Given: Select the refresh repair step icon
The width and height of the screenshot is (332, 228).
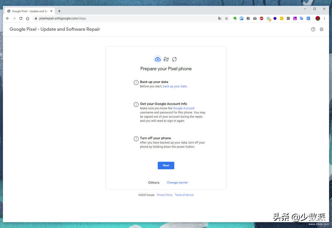Looking at the screenshot, I should click(174, 59).
